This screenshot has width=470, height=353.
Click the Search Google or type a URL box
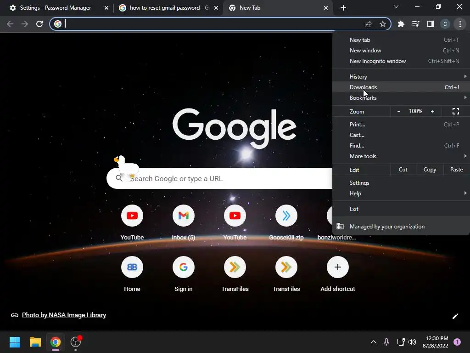[x=219, y=179]
